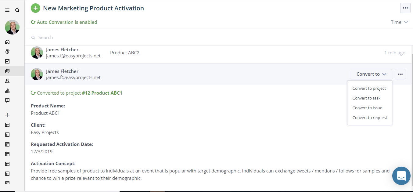This screenshot has height=192, width=413.
Task: Open the tasks checkmark icon
Action: coord(7,61)
